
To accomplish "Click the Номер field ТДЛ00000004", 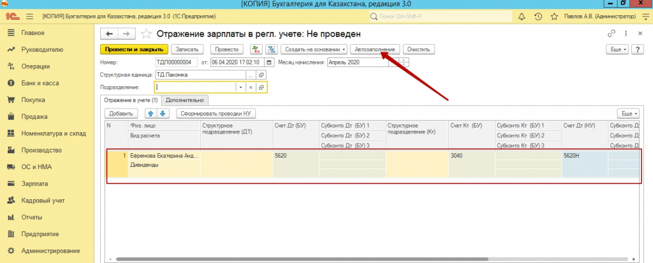I will coord(176,63).
